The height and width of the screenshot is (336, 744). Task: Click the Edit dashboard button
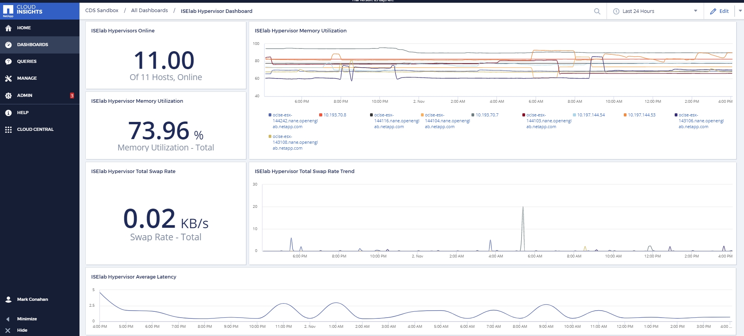coord(720,11)
